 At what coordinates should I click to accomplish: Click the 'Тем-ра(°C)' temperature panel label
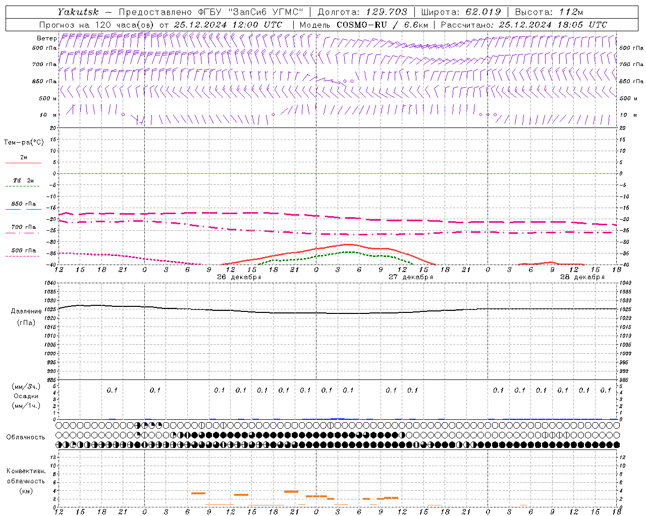pyautogui.click(x=24, y=143)
